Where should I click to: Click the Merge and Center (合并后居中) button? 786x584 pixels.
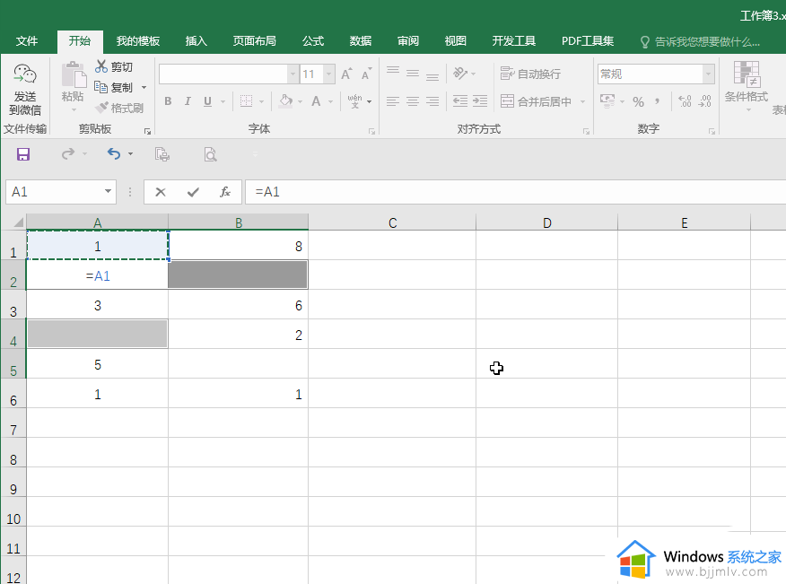(537, 101)
